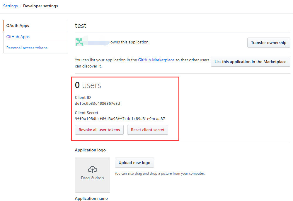Open the GitHub Marketplace link
The width and height of the screenshot is (293, 201).
(x=156, y=60)
